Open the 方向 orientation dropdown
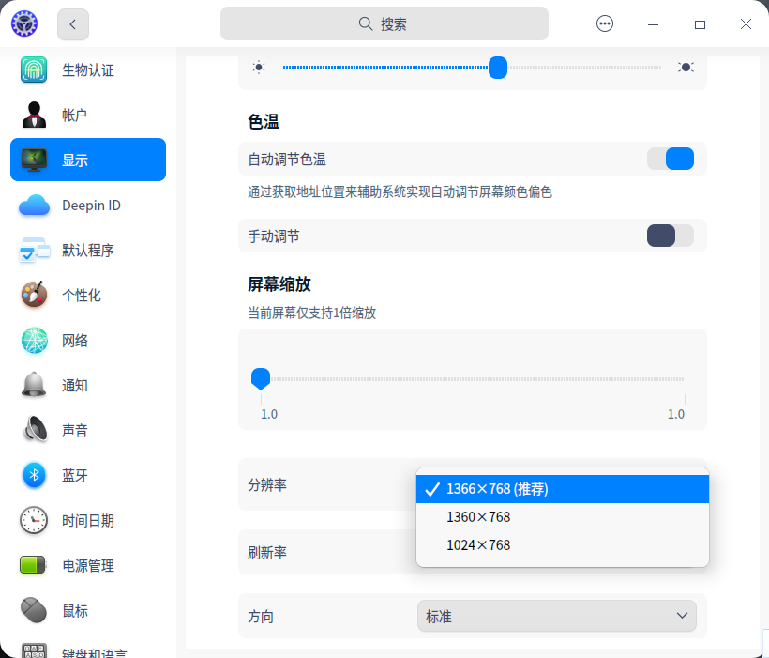The width and height of the screenshot is (769, 658). pyautogui.click(x=557, y=616)
